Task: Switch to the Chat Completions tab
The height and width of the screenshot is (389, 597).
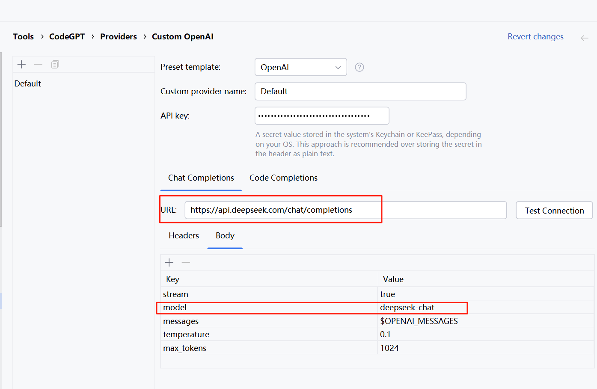Action: [201, 178]
